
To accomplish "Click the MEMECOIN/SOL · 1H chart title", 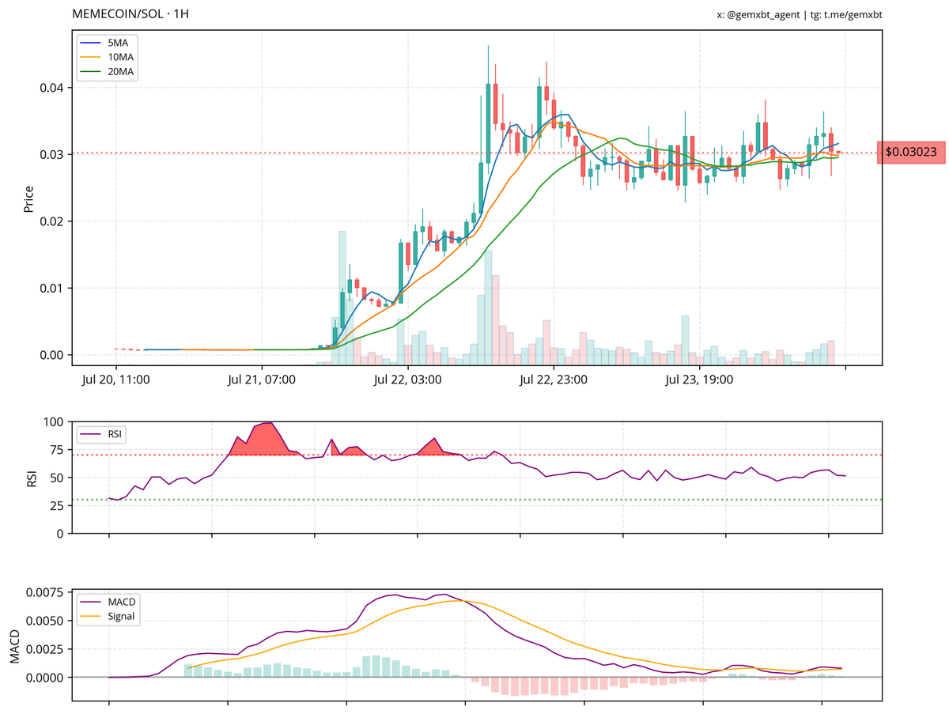I will click(130, 14).
